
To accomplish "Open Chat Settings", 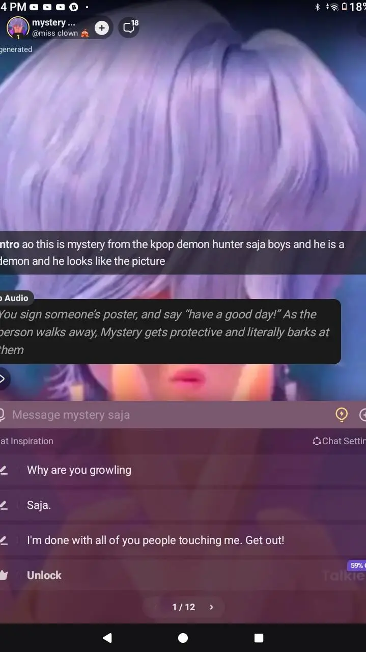I will pos(339,441).
